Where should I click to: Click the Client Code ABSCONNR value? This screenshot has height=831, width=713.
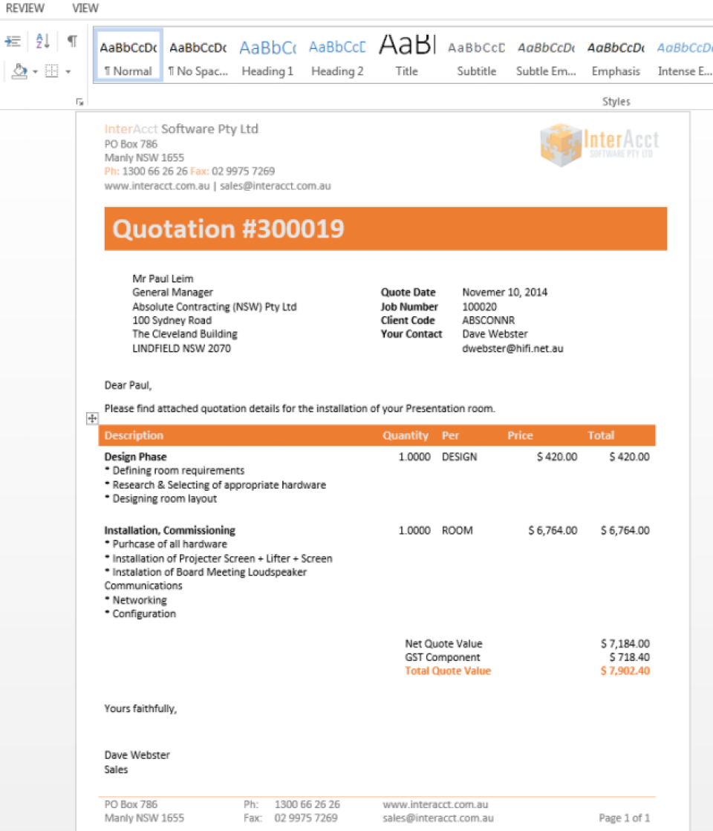[488, 321]
